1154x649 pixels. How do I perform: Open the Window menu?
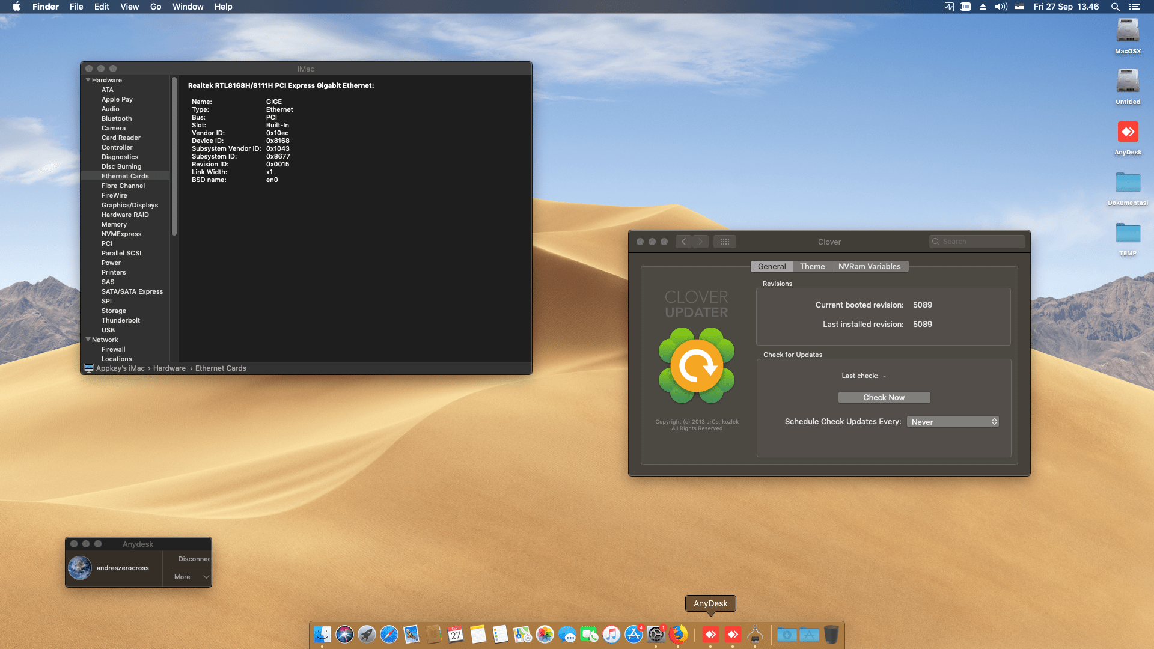[188, 7]
